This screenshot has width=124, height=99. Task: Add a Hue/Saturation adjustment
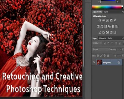98,26
